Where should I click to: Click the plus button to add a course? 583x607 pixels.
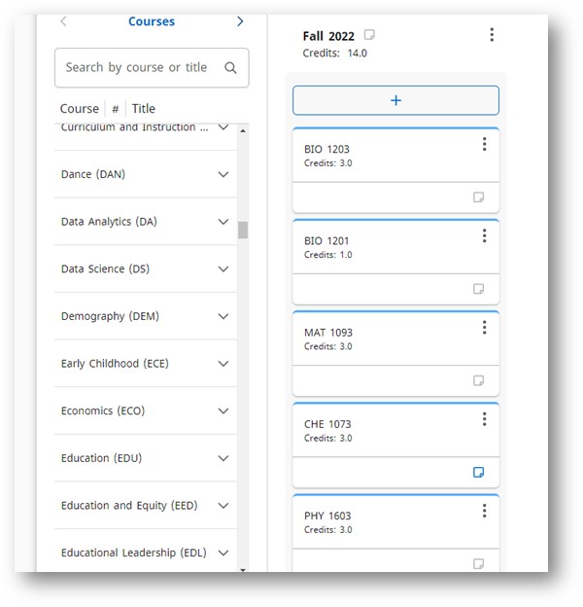tap(395, 100)
